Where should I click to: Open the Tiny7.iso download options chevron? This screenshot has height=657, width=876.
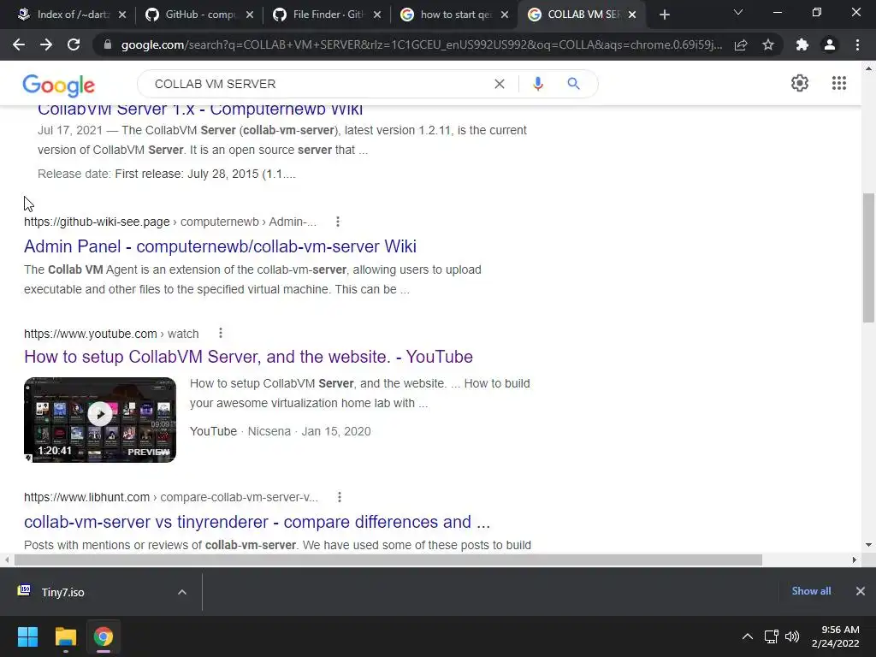181,592
